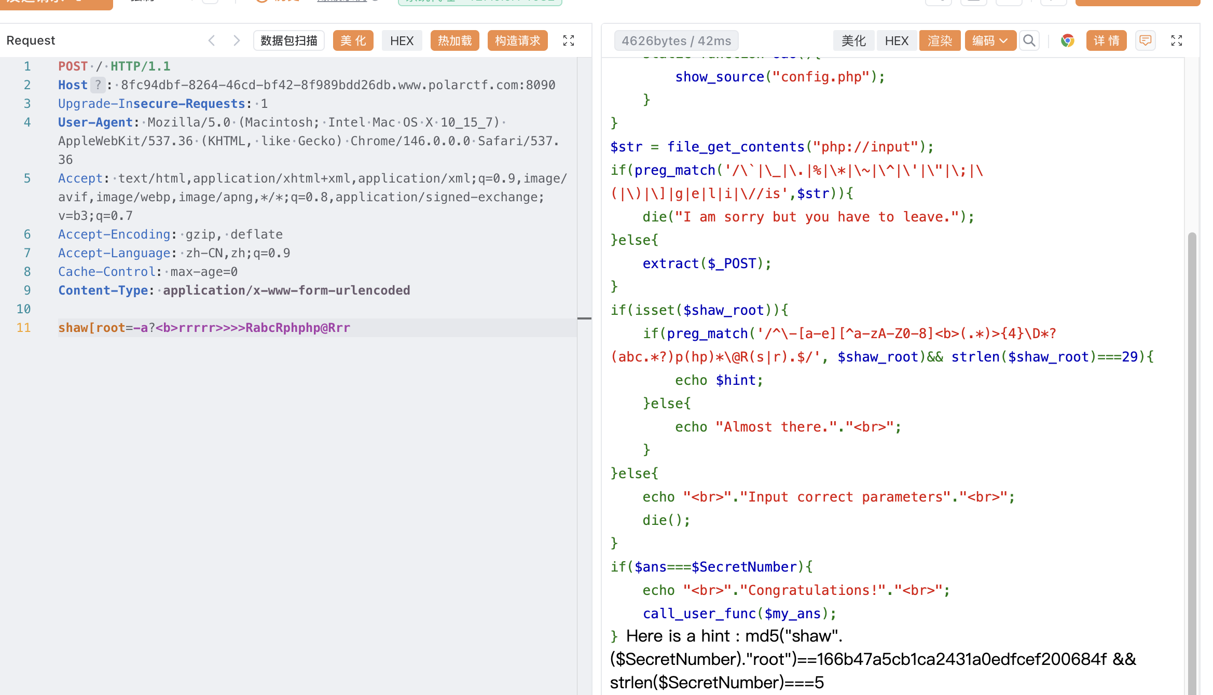1213x695 pixels.
Task: Click 'call_user_func($my_ans);' in response
Action: coord(739,614)
